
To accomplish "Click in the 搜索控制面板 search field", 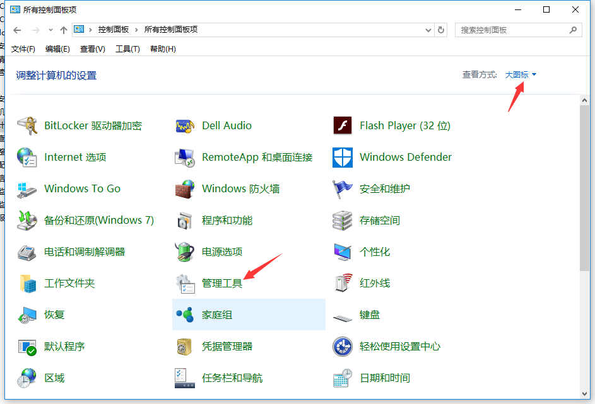I will click(x=512, y=30).
